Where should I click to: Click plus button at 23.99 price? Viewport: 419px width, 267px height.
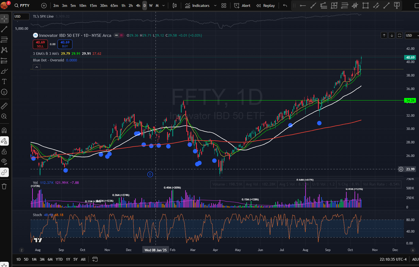pos(401,169)
